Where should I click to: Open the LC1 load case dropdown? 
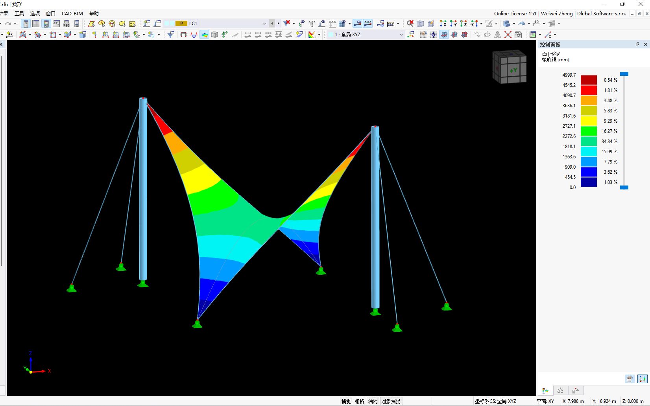(x=265, y=24)
